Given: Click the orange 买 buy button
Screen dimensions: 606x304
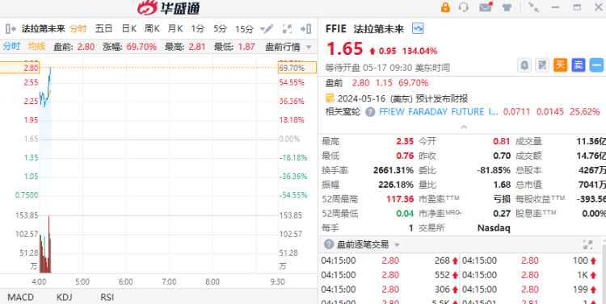Looking at the screenshot, I should 561,65.
